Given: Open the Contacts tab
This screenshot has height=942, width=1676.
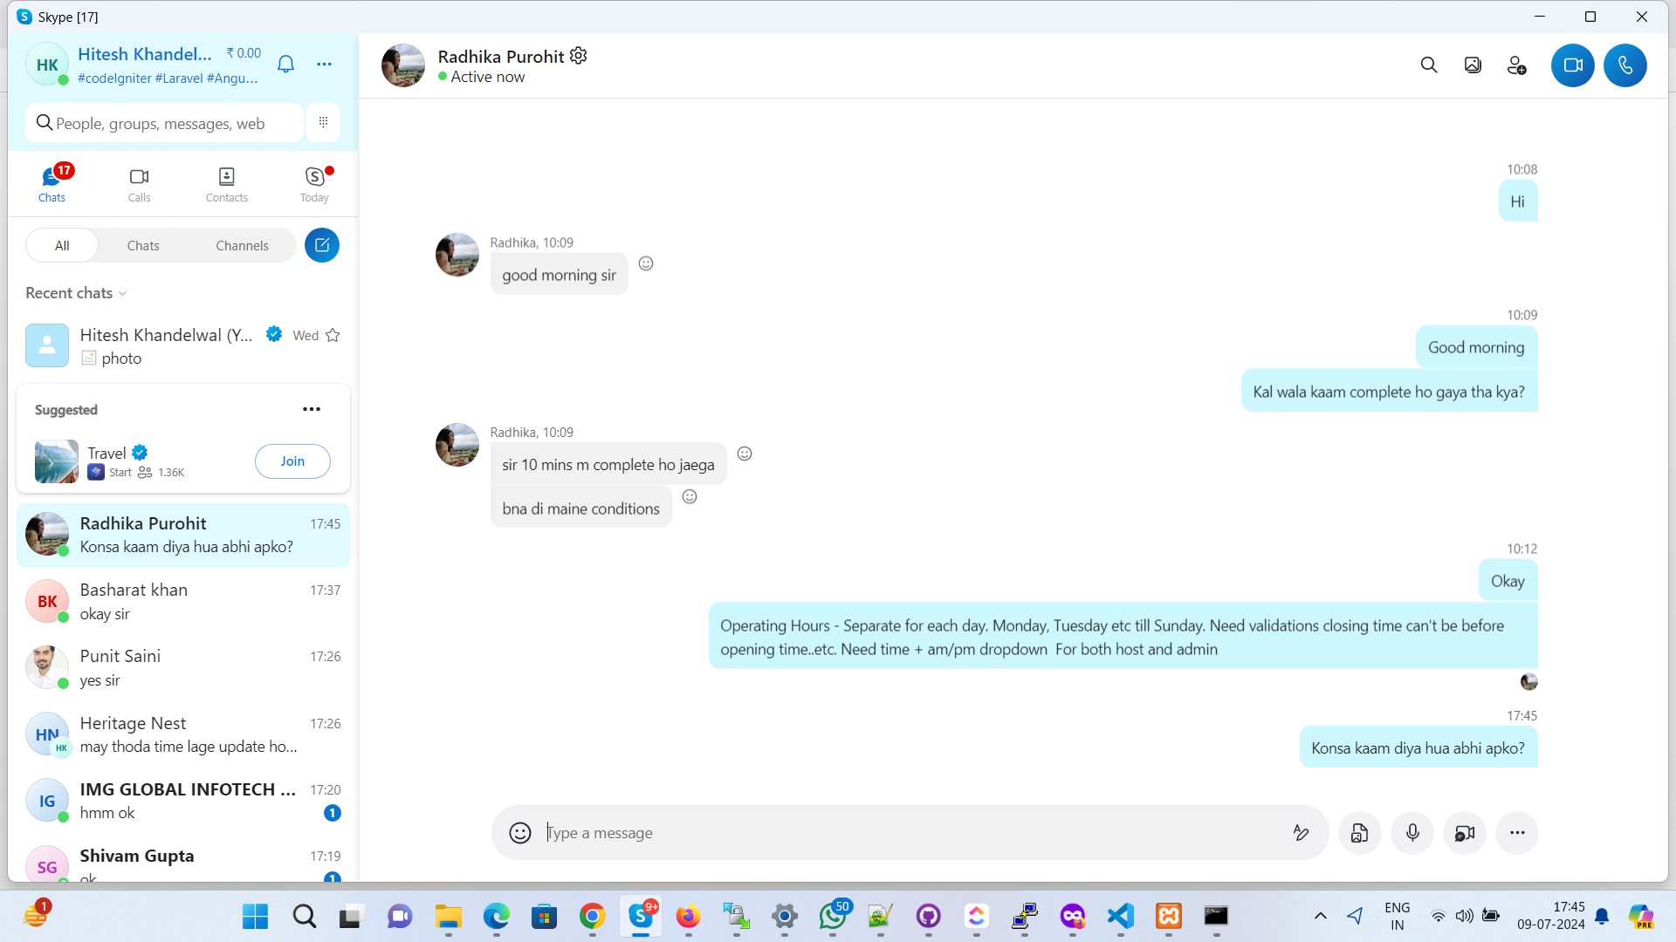Looking at the screenshot, I should coord(226,185).
